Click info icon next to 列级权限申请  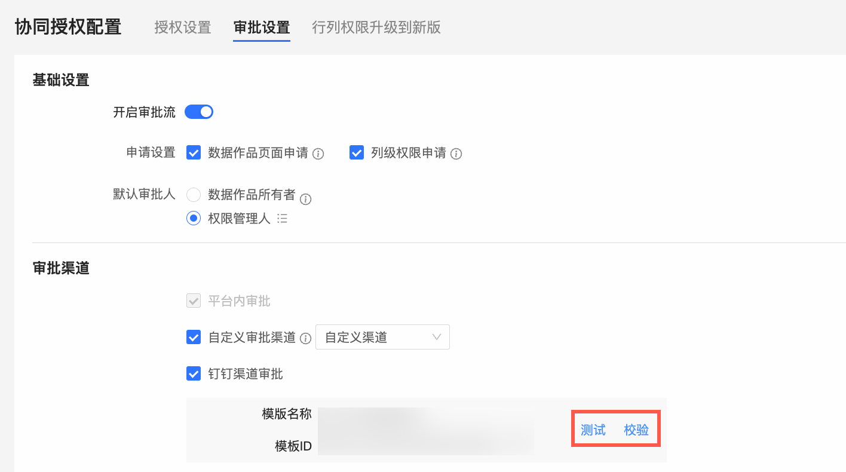point(456,154)
